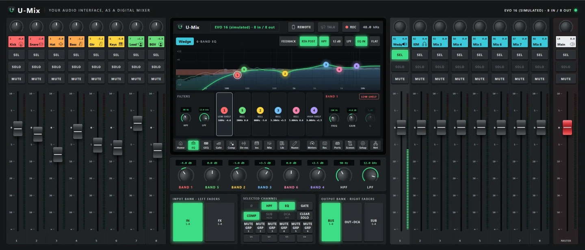Open the Wedge channel selector
585x250 pixels.
(185, 41)
